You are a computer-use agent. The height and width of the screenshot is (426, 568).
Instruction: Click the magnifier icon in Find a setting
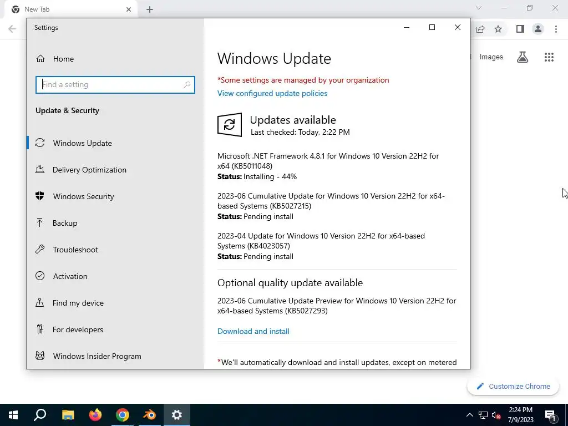coord(187,85)
